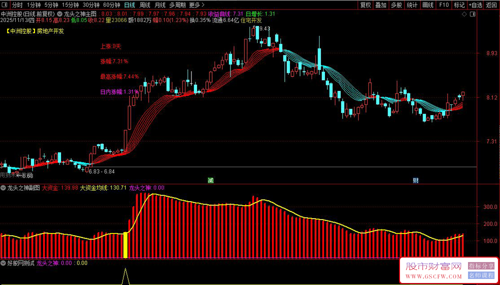
Task: Click the 财 marker on the timeline
Action: point(416,181)
